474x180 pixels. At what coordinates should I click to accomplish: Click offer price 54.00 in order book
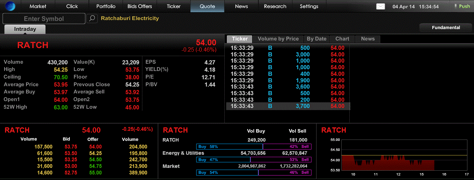tap(95, 147)
